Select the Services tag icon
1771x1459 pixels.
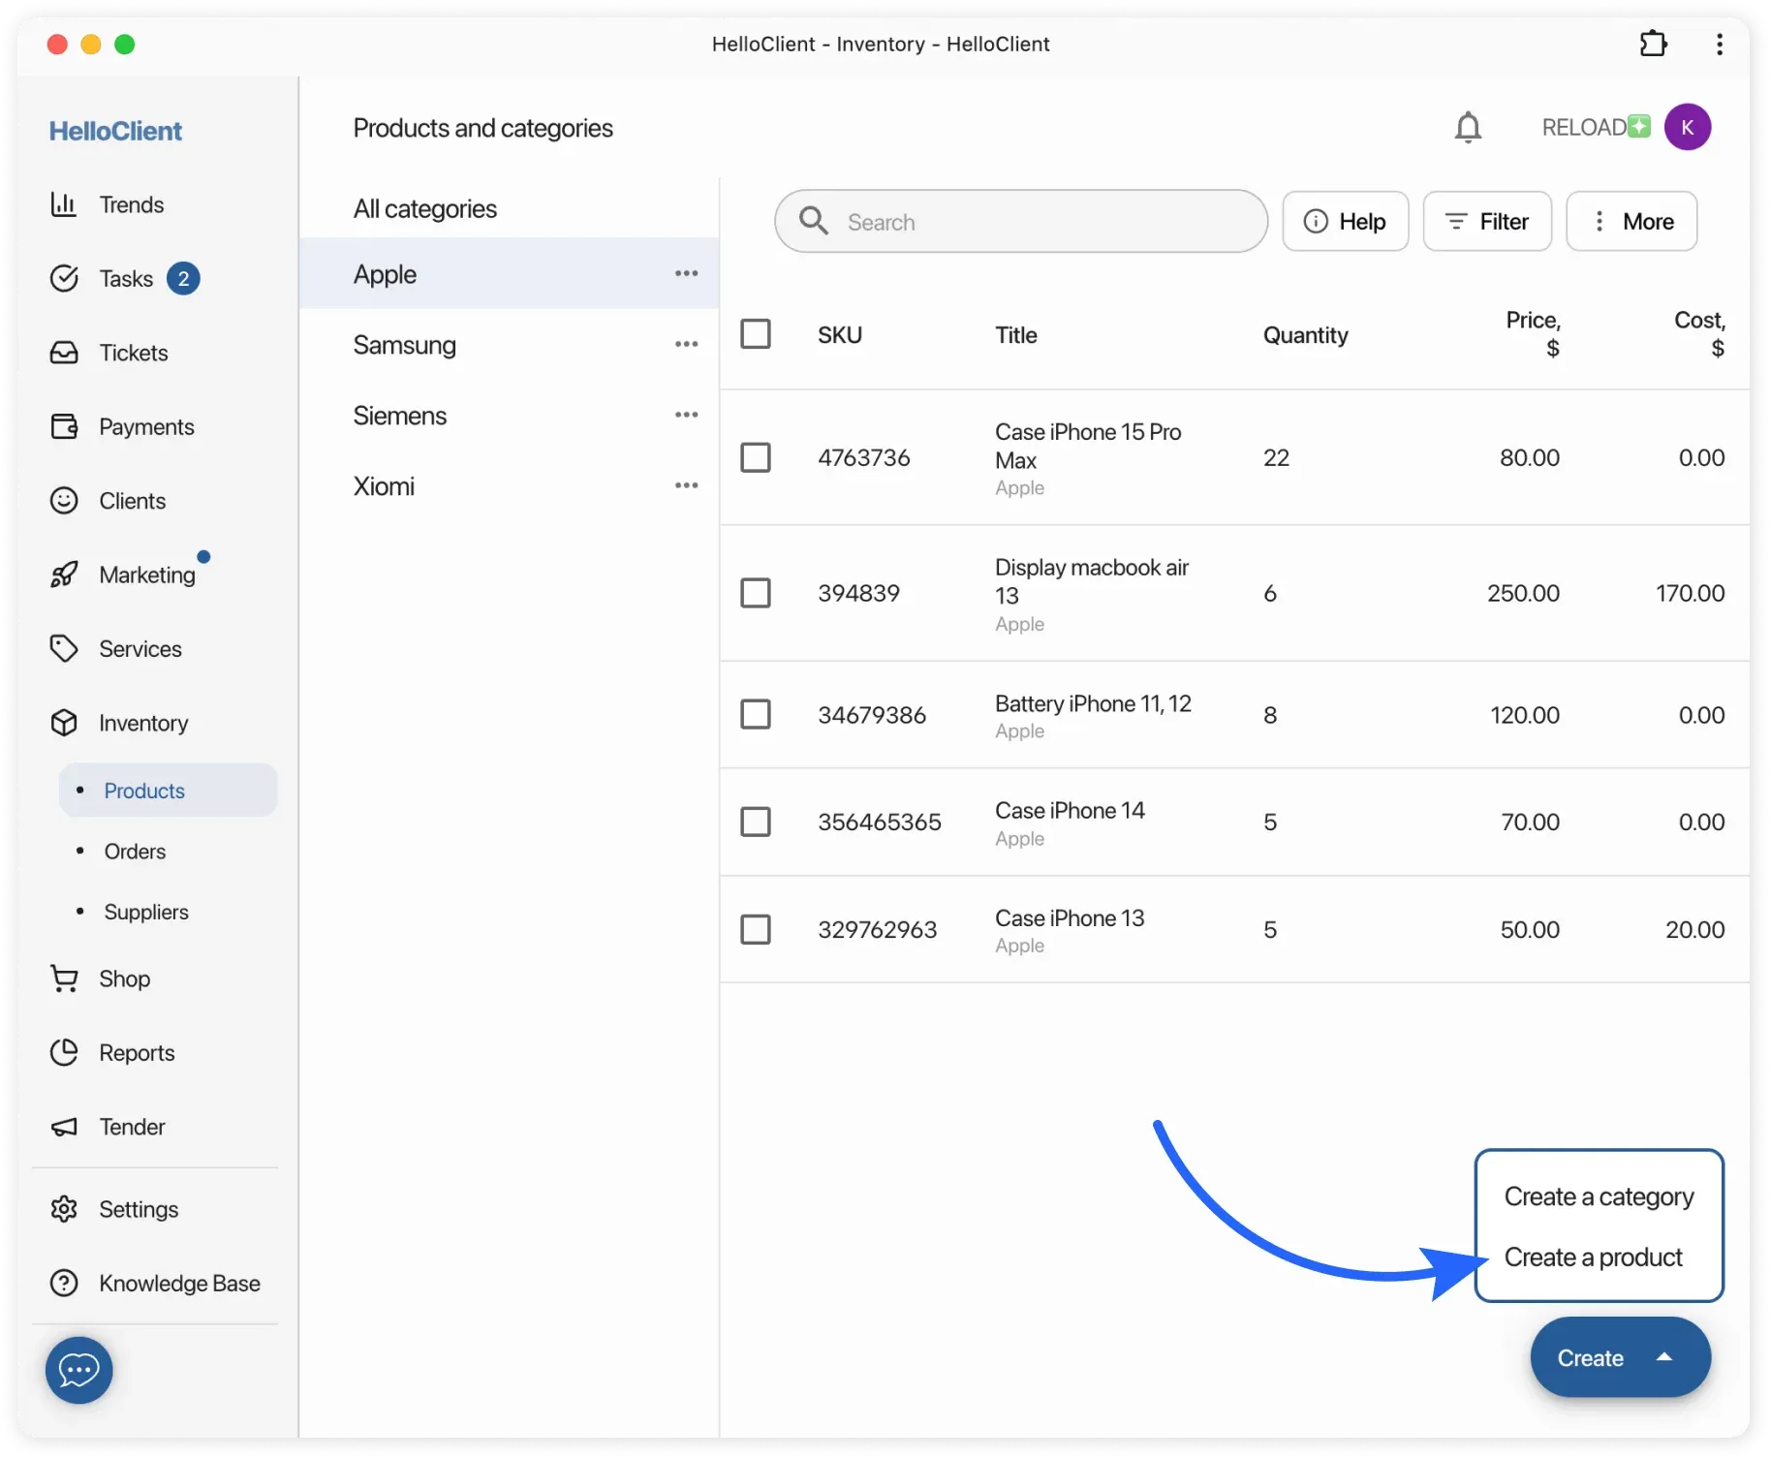click(63, 647)
